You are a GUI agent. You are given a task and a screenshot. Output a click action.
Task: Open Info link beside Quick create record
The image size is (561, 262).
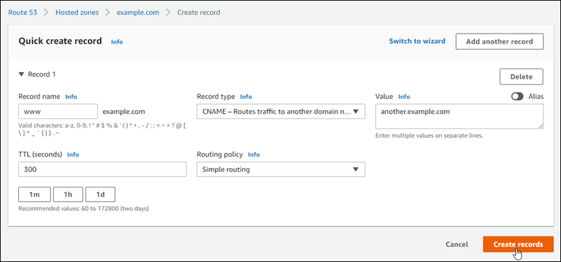click(x=117, y=42)
